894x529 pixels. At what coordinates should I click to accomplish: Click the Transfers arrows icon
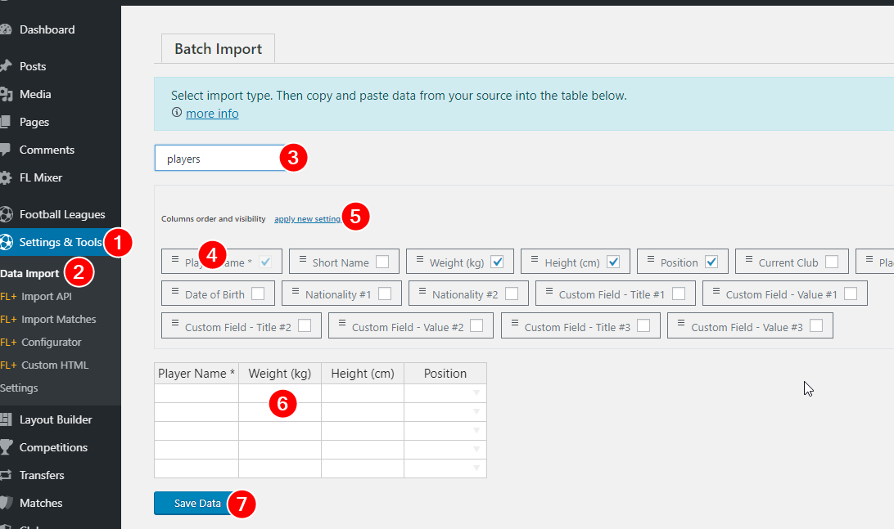coord(6,475)
